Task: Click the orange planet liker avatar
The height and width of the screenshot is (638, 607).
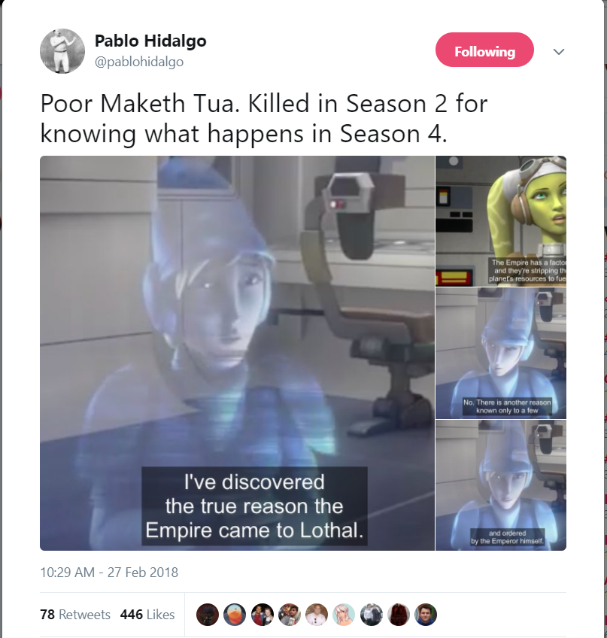Action: (x=235, y=615)
